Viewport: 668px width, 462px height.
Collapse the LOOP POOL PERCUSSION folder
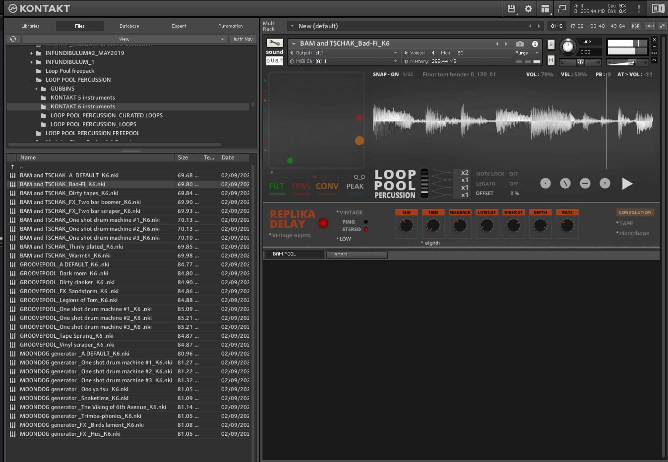[31, 79]
